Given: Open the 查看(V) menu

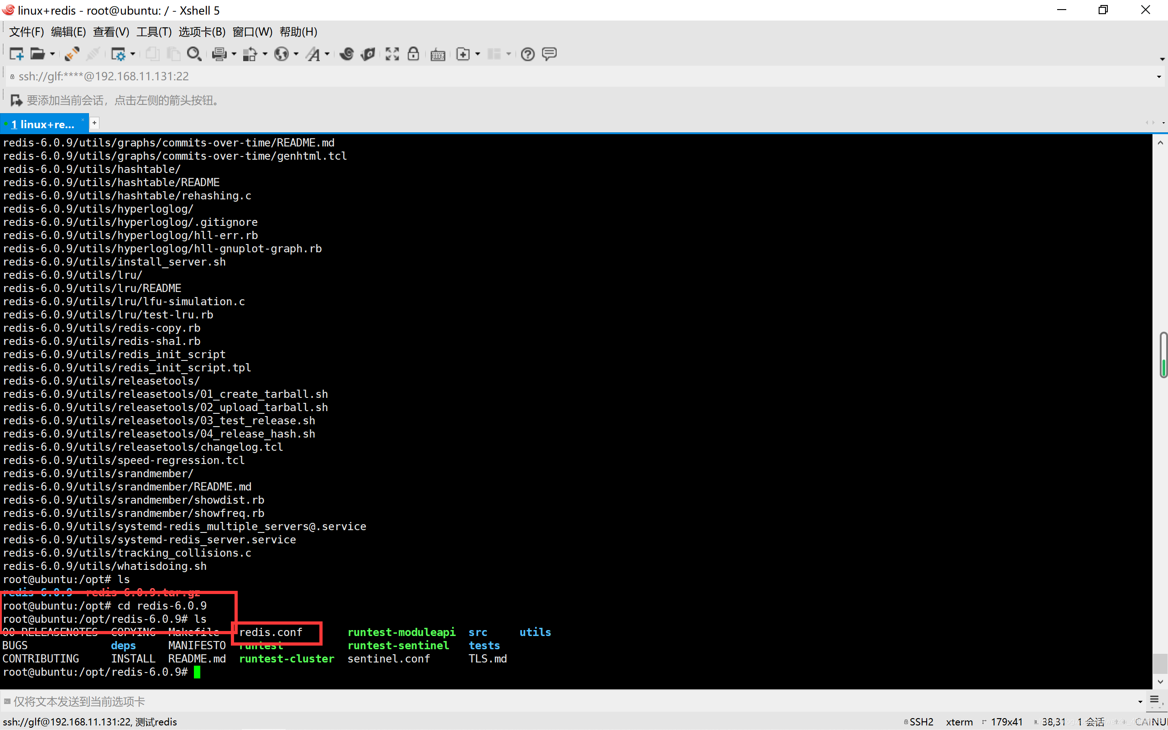Looking at the screenshot, I should pos(111,32).
